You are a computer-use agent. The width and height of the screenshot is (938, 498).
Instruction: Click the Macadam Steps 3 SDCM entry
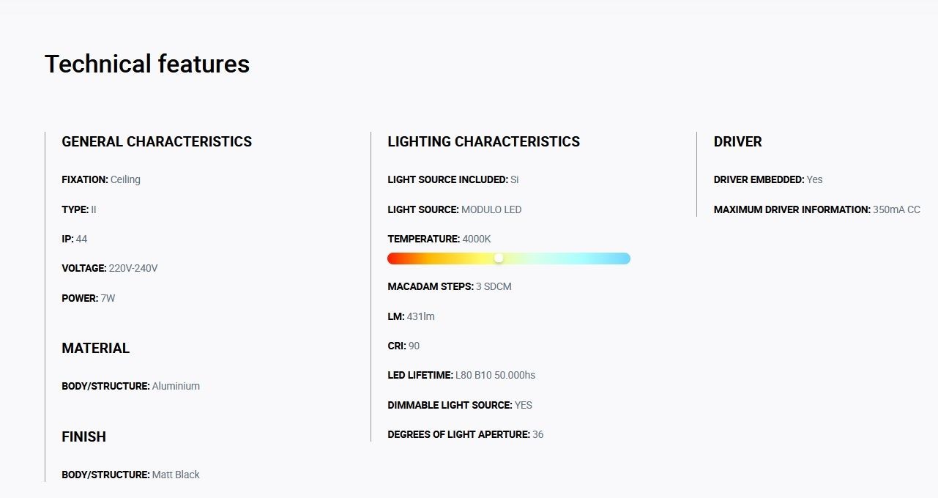click(x=450, y=287)
